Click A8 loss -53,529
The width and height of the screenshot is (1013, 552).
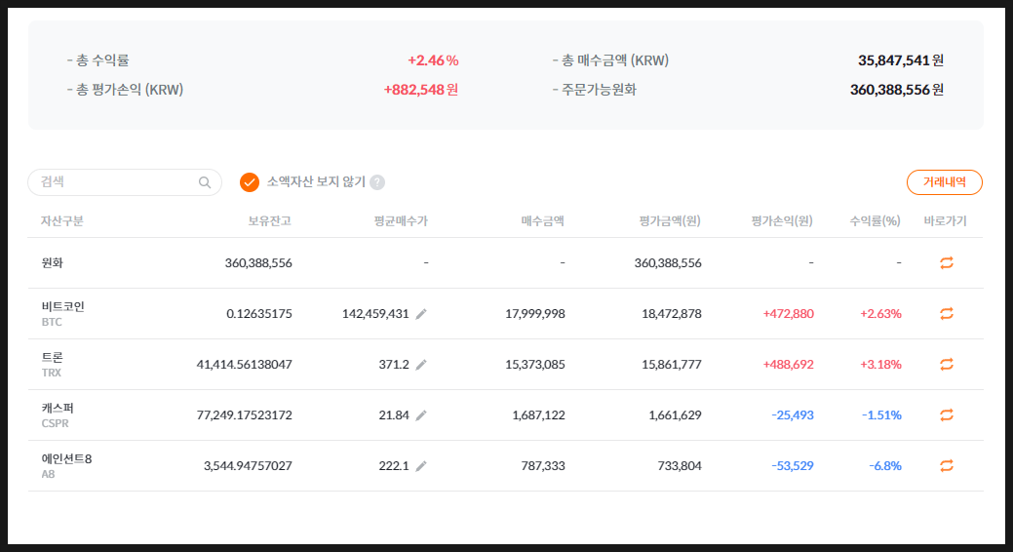(x=793, y=465)
